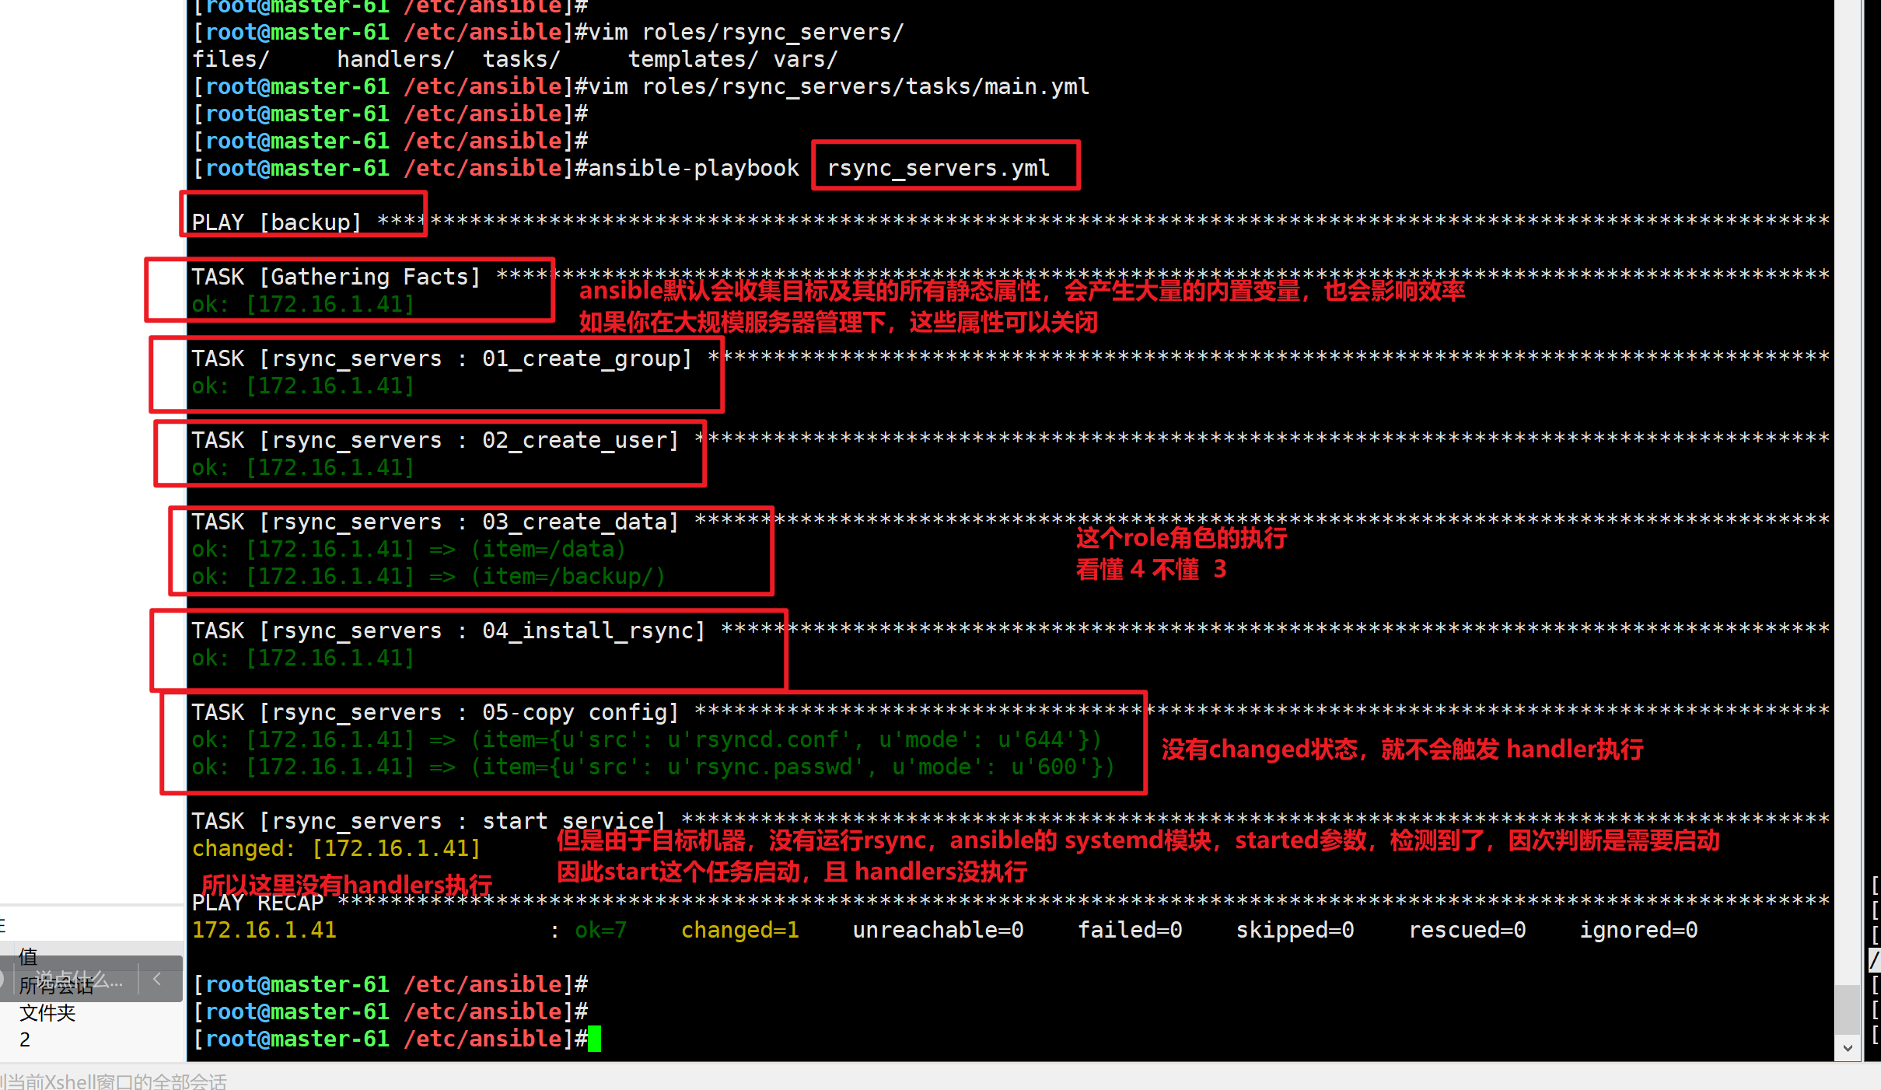Image resolution: width=1881 pixels, height=1090 pixels.
Task: Click the Xshell status bar message
Action: click(x=114, y=1081)
